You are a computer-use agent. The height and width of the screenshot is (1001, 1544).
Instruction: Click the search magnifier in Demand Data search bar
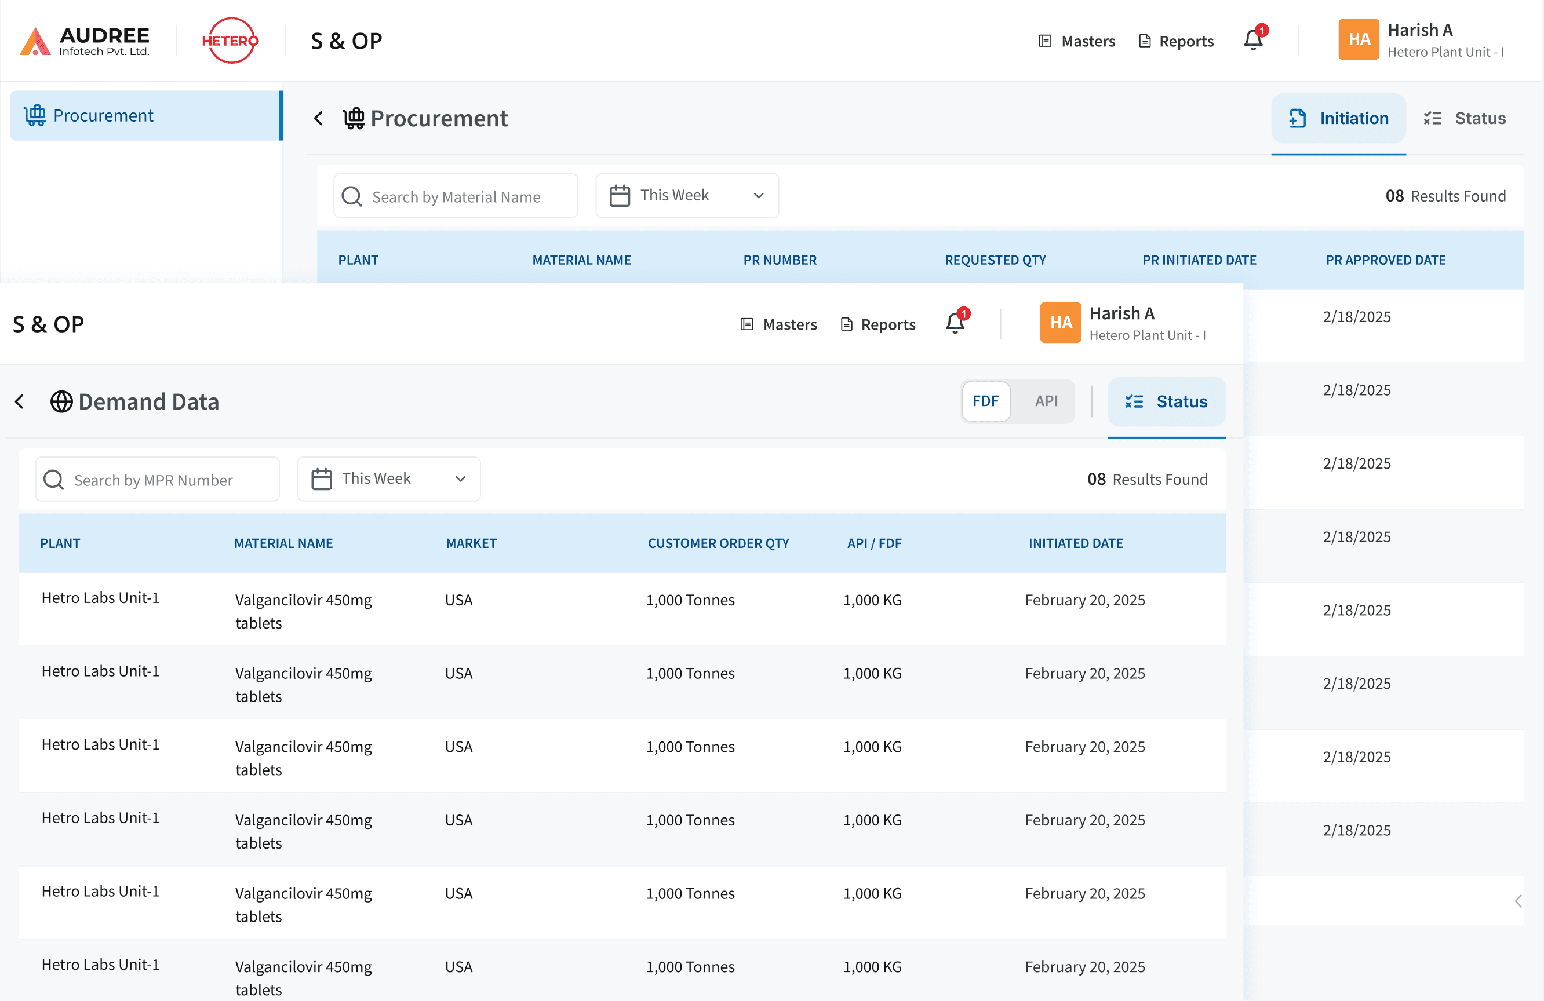[x=53, y=480]
